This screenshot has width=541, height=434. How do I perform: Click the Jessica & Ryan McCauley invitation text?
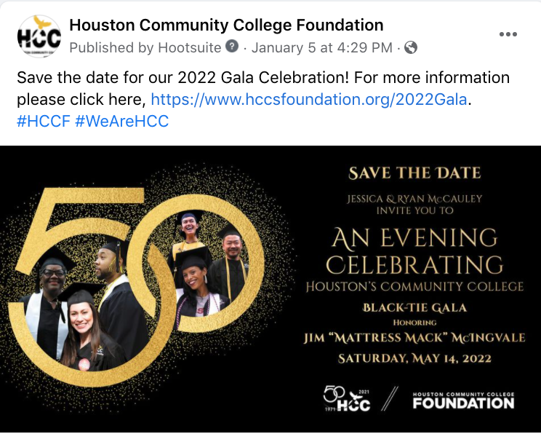[414, 205]
